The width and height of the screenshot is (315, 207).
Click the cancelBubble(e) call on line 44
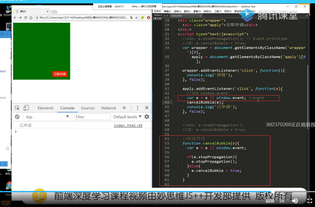pos(205,102)
